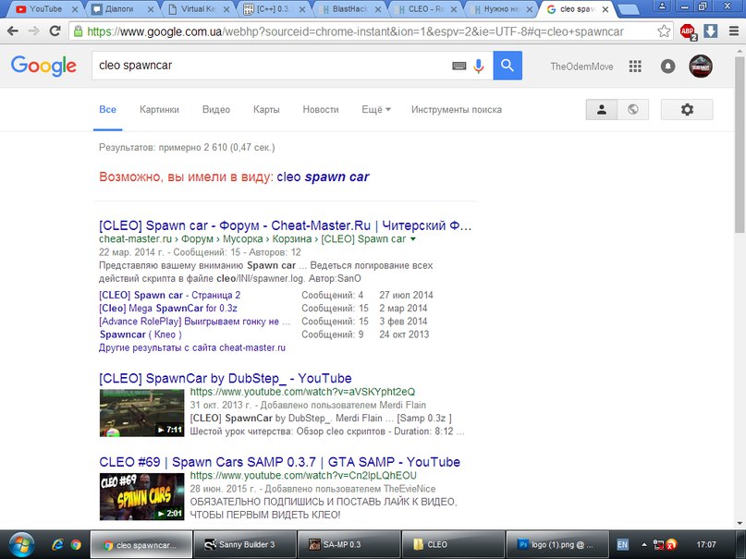Switch to the Нужно не browser tab
Viewport: 746px width, 559px height.
tap(499, 9)
